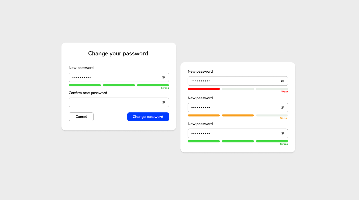Click the red Weak strength indicator bar
The image size is (359, 200).
204,89
